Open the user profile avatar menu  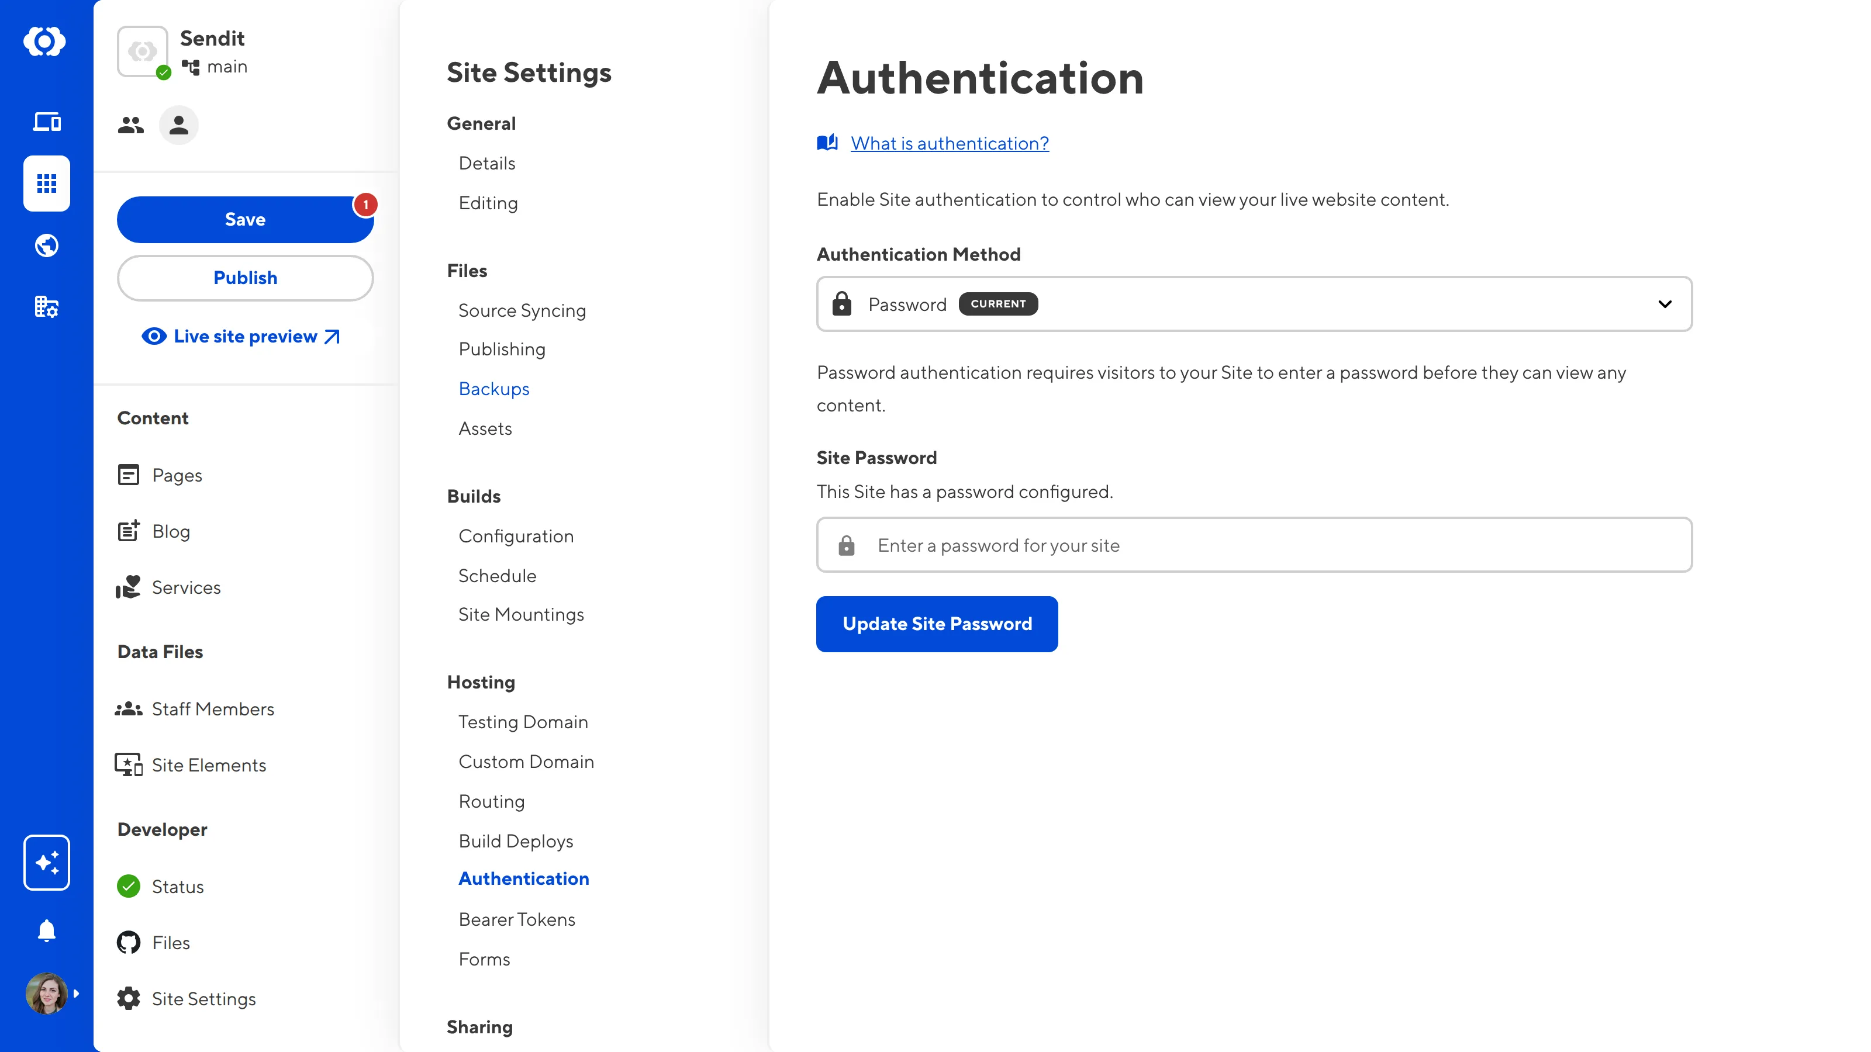coord(47,993)
